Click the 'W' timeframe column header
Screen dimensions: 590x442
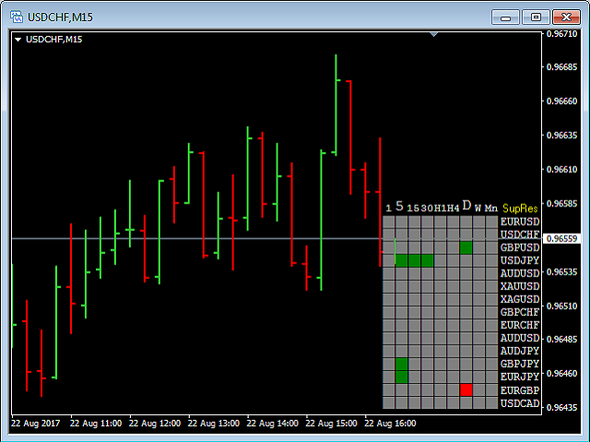478,208
